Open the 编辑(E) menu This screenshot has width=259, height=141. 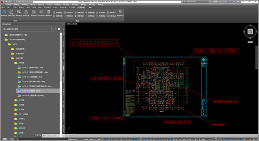point(17,5)
